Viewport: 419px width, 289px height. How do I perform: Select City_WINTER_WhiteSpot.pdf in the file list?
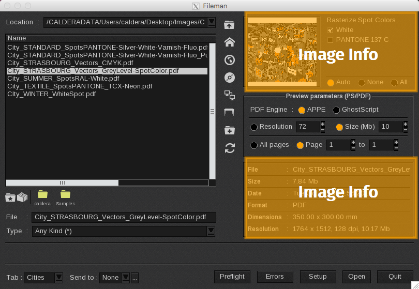(x=52, y=94)
